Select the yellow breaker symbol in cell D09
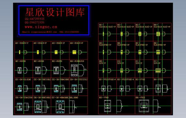Screen dimensions: 186x118 pos(104,70)
